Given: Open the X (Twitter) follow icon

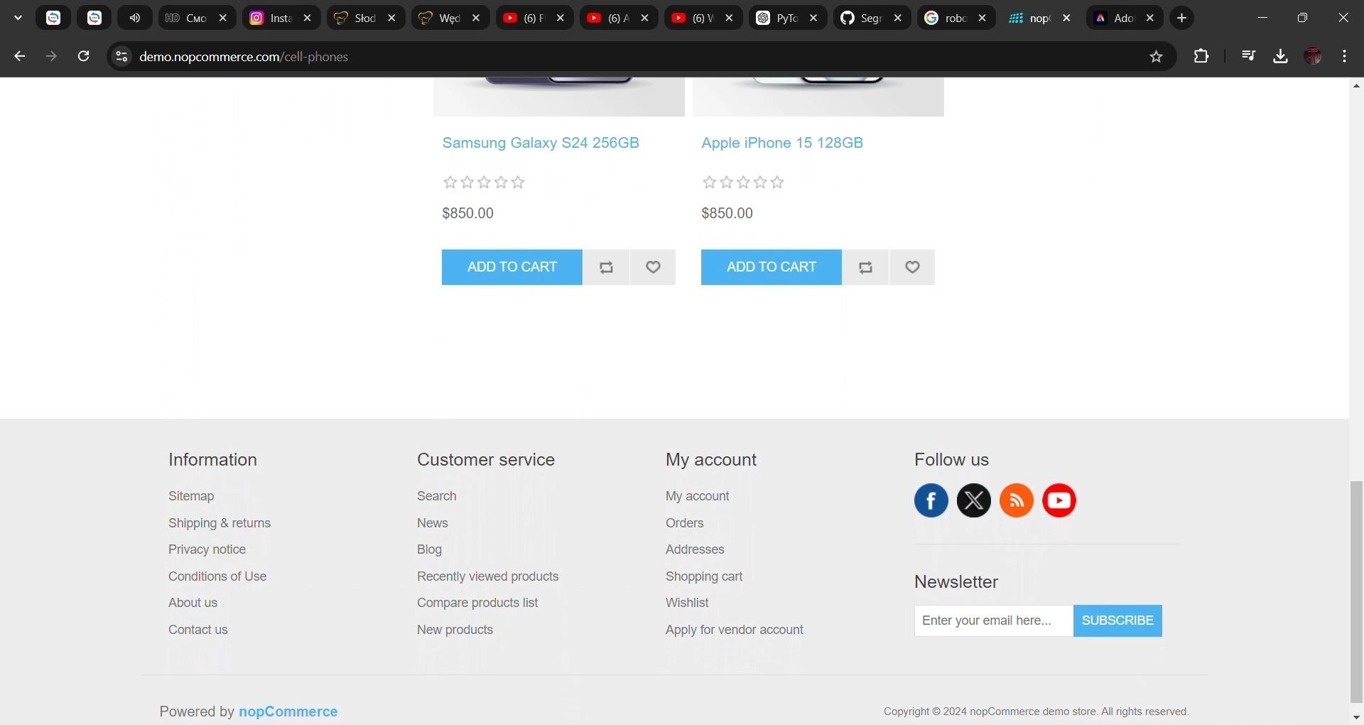Looking at the screenshot, I should click(974, 500).
